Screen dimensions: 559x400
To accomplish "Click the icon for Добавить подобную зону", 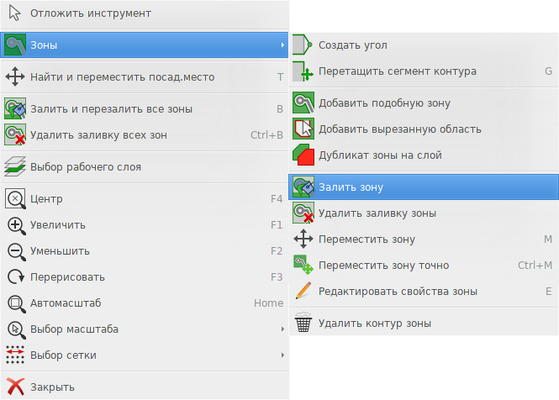I will (303, 103).
